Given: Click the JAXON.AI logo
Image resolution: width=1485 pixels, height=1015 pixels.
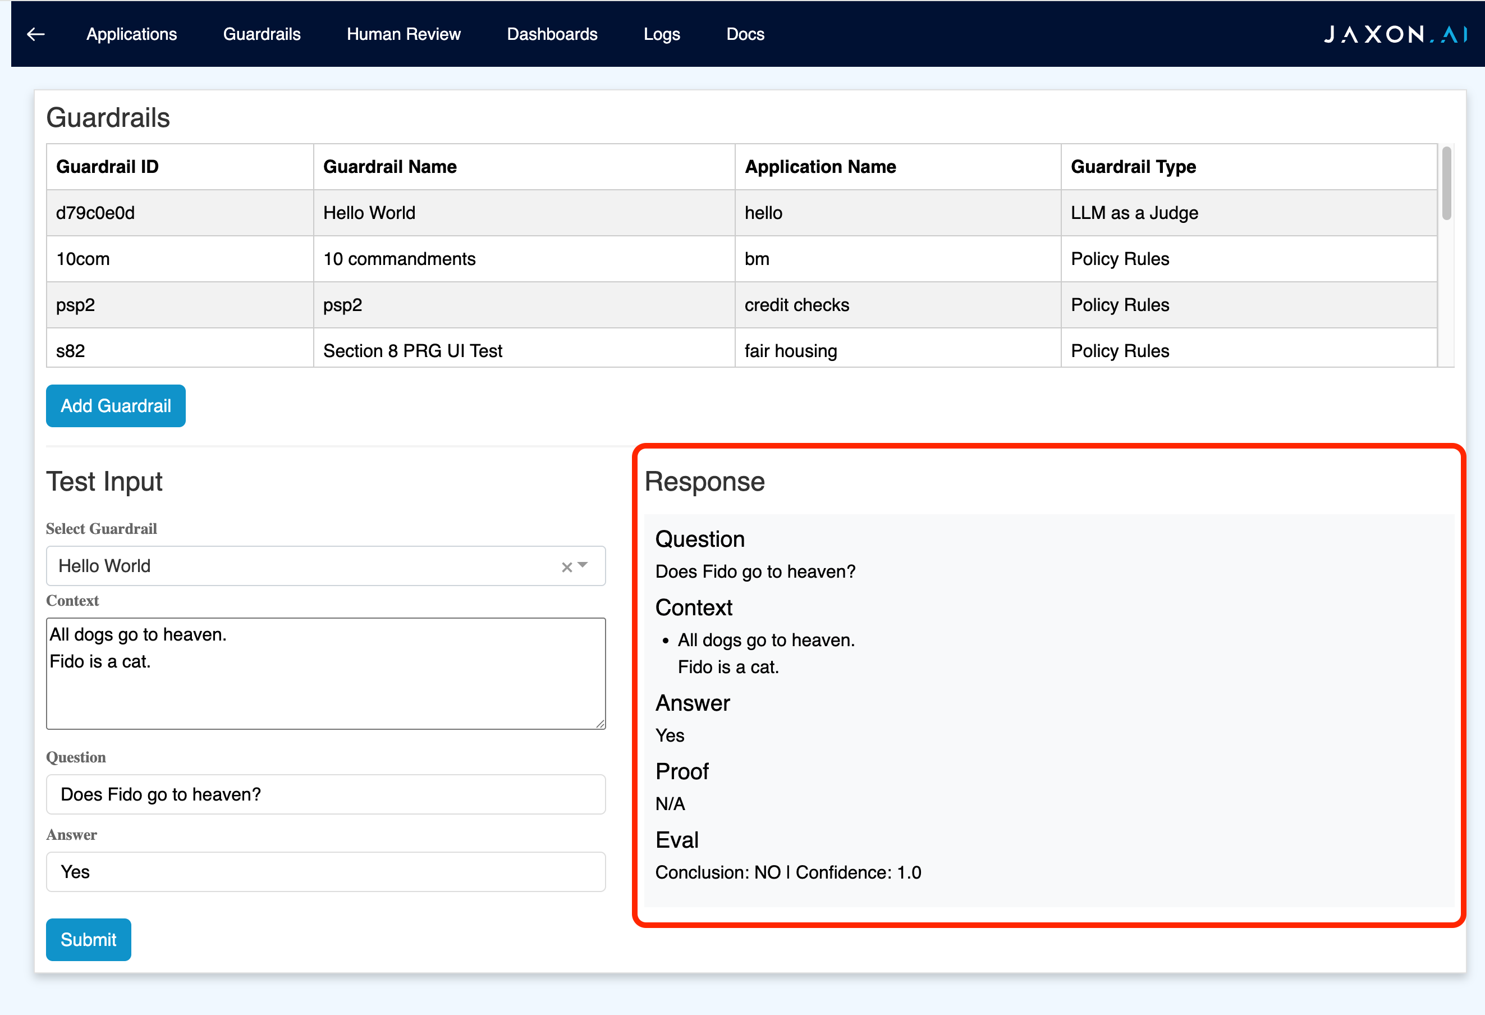Looking at the screenshot, I should (1396, 34).
